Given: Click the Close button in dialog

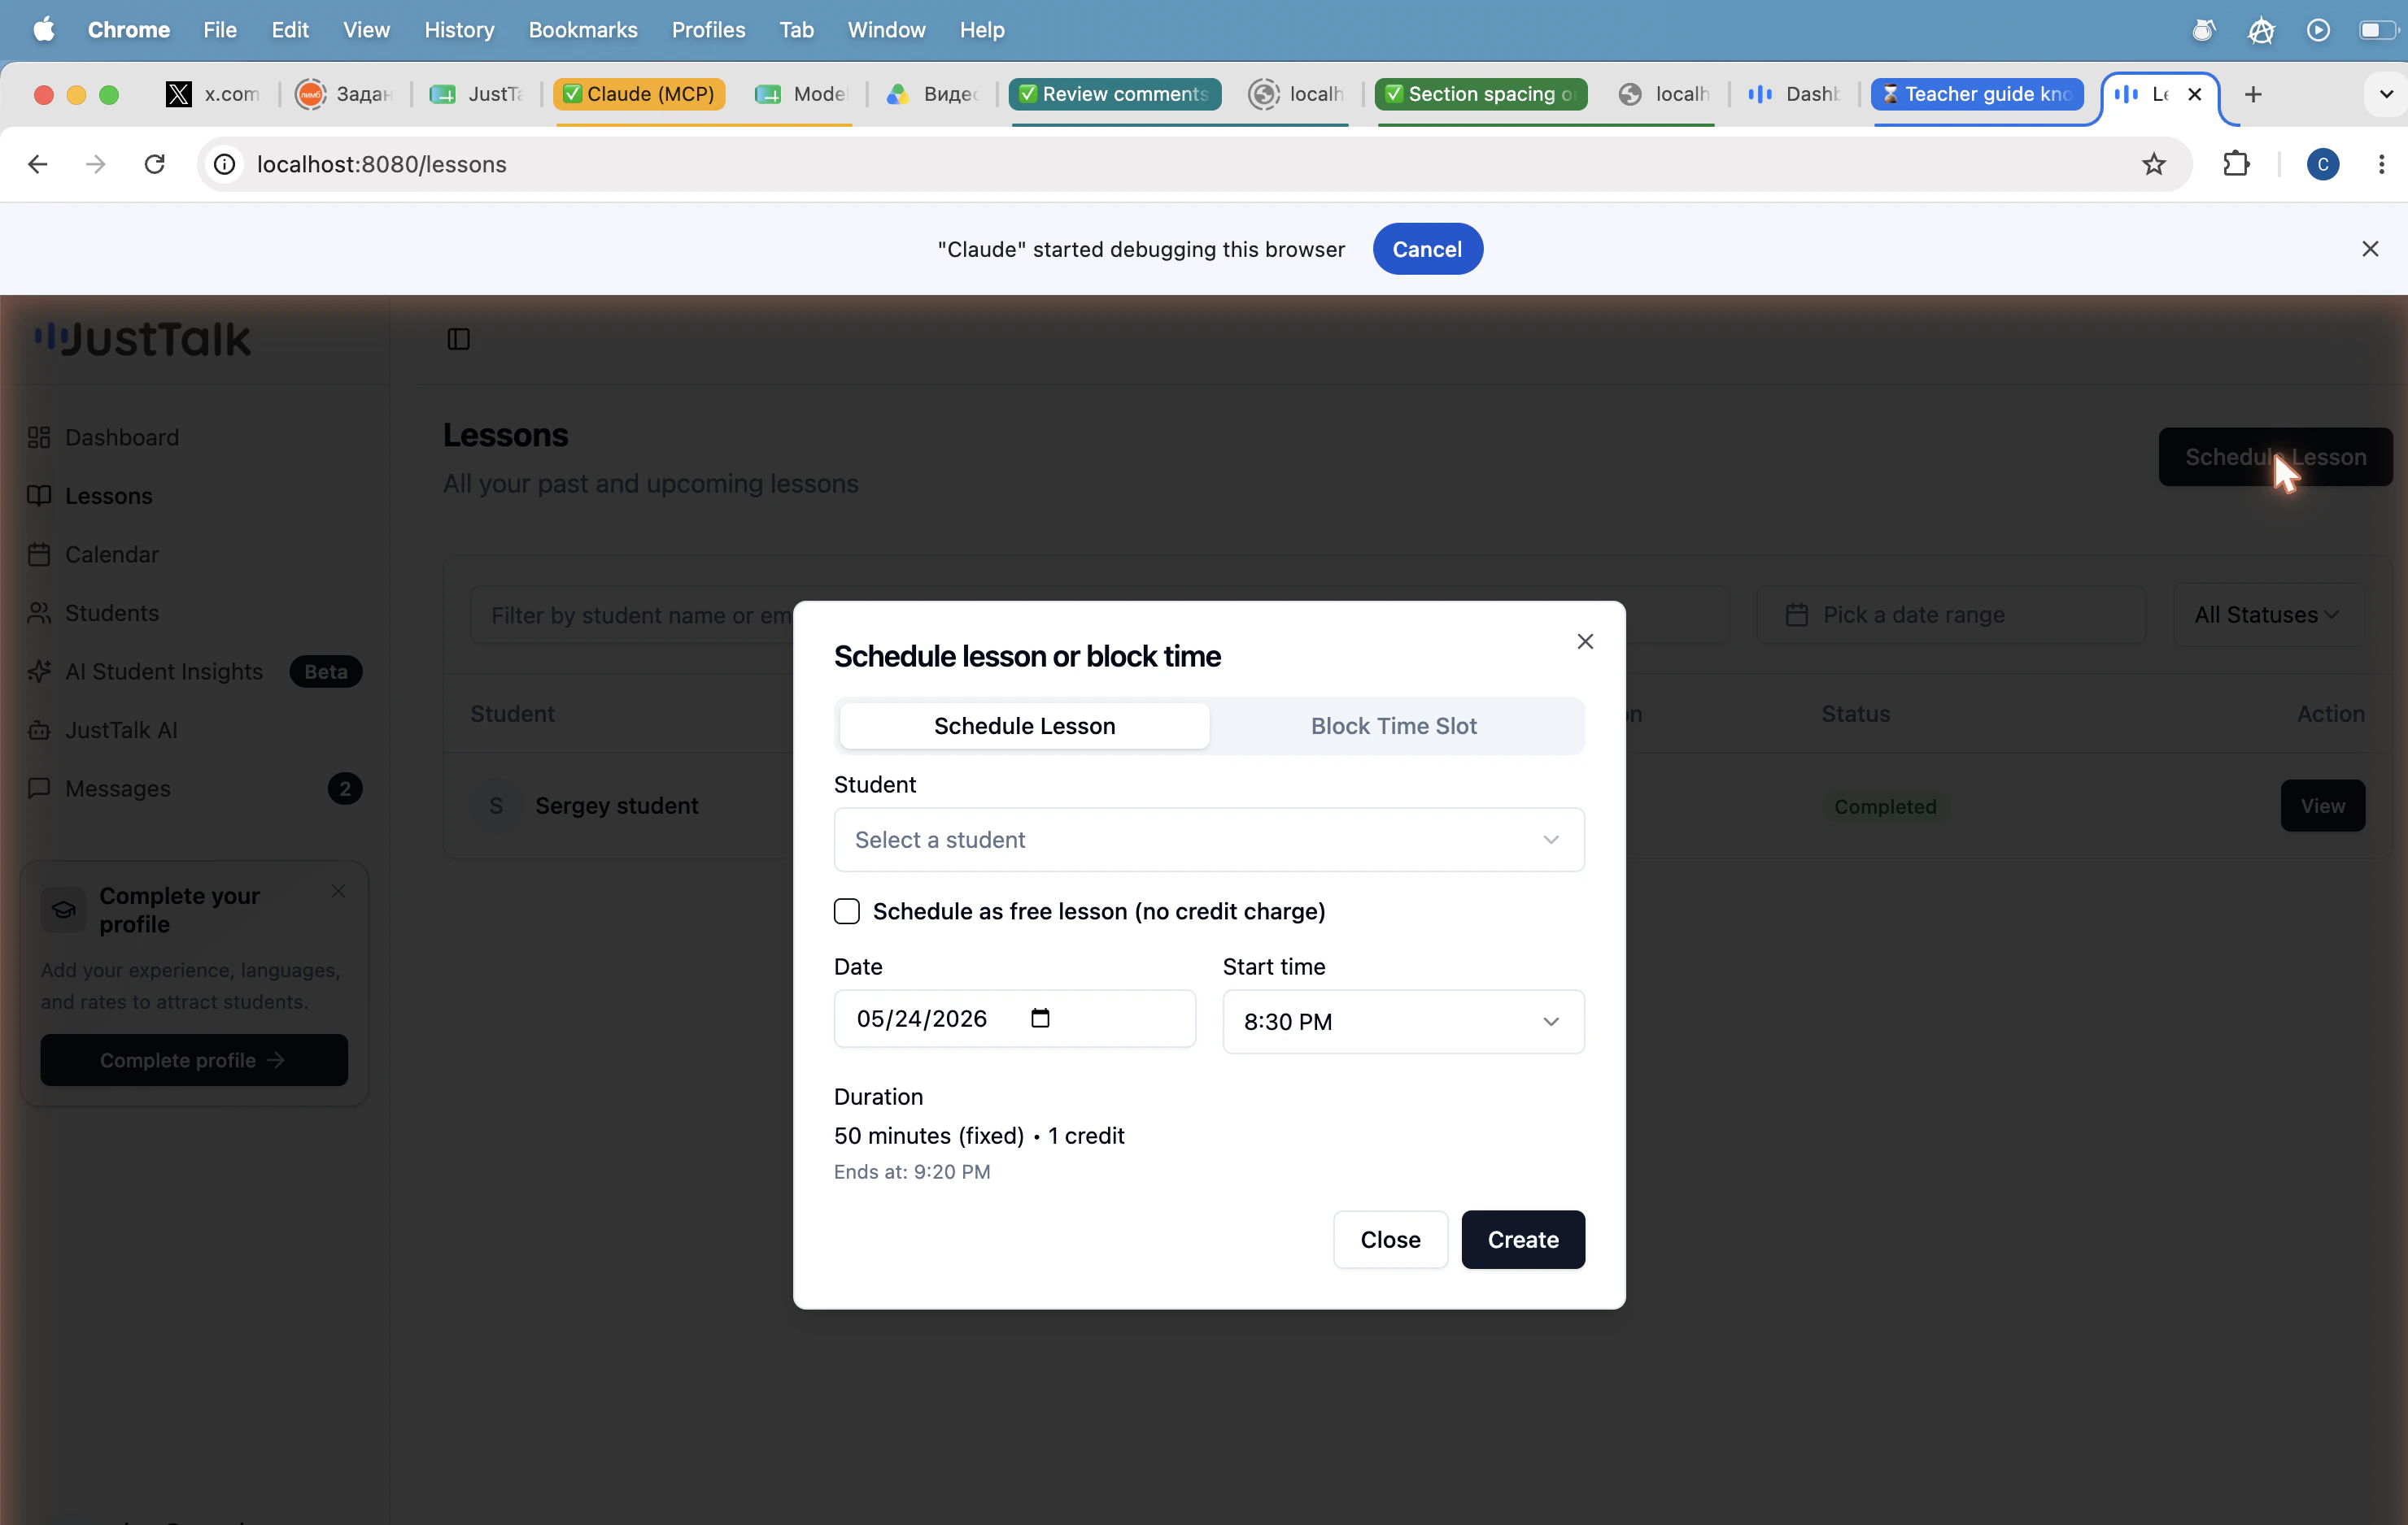Looking at the screenshot, I should (1390, 1239).
